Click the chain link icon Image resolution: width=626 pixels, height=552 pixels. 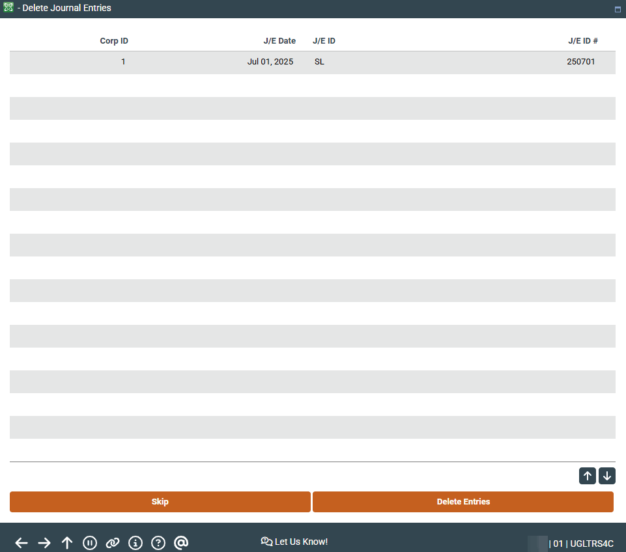[113, 543]
